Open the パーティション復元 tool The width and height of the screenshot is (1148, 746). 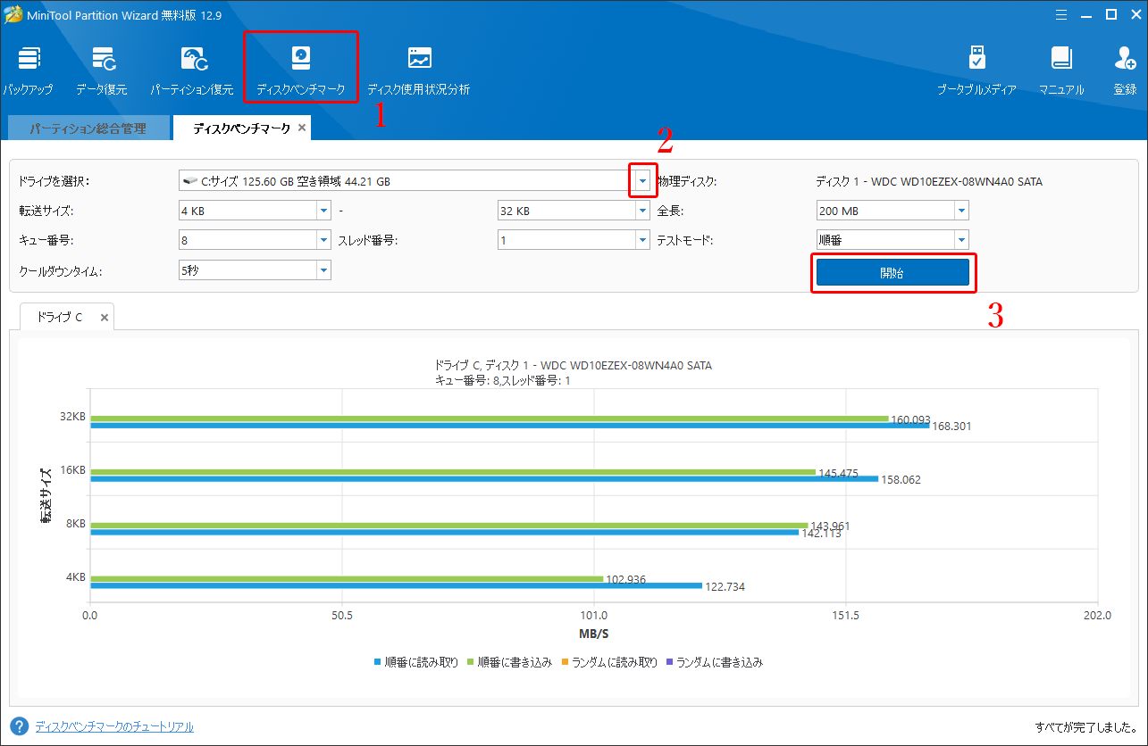(191, 71)
